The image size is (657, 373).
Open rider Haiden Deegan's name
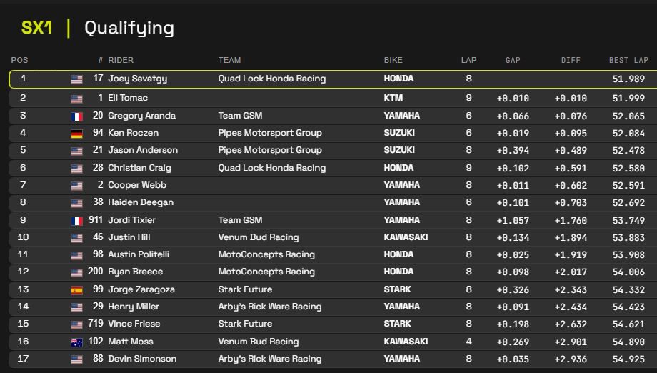click(x=141, y=202)
